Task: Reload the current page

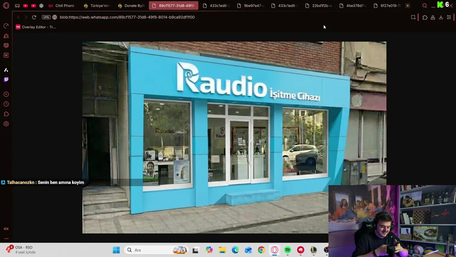Action: click(x=34, y=17)
